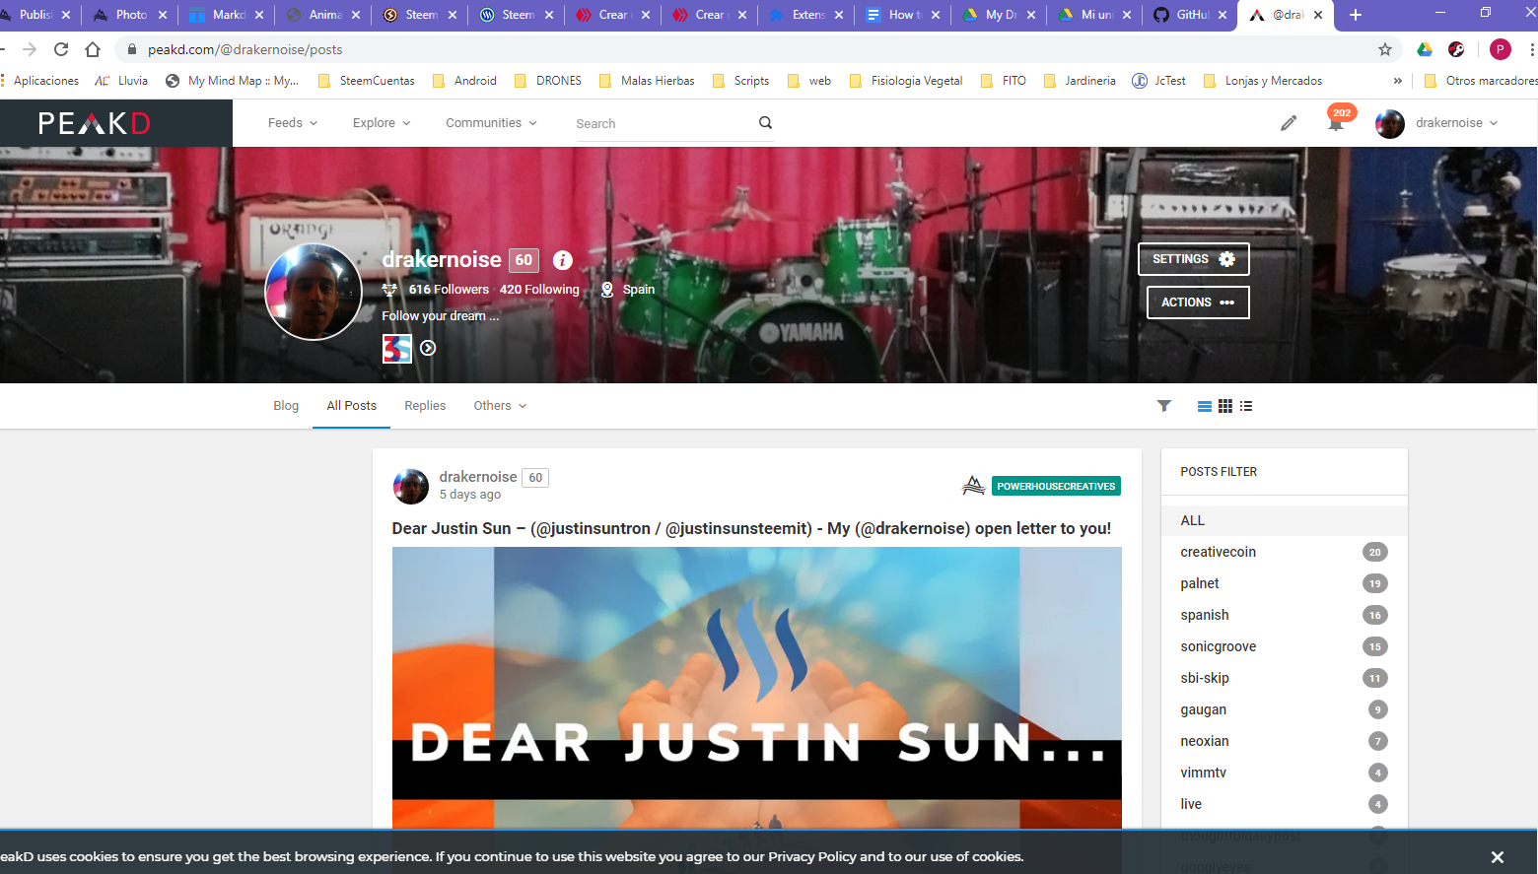Open the My Mind Map bookmark
The image size is (1538, 874).
[232, 81]
